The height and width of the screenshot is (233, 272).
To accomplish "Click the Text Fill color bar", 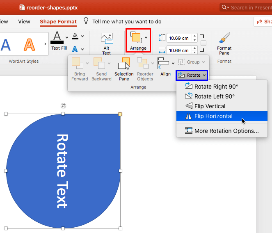I will [57, 42].
